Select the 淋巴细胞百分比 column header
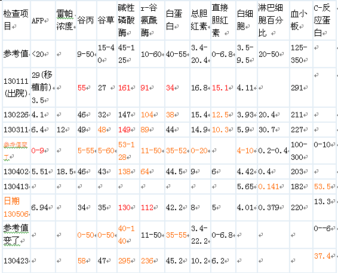Screen dimensions: 338x273 point(274,20)
